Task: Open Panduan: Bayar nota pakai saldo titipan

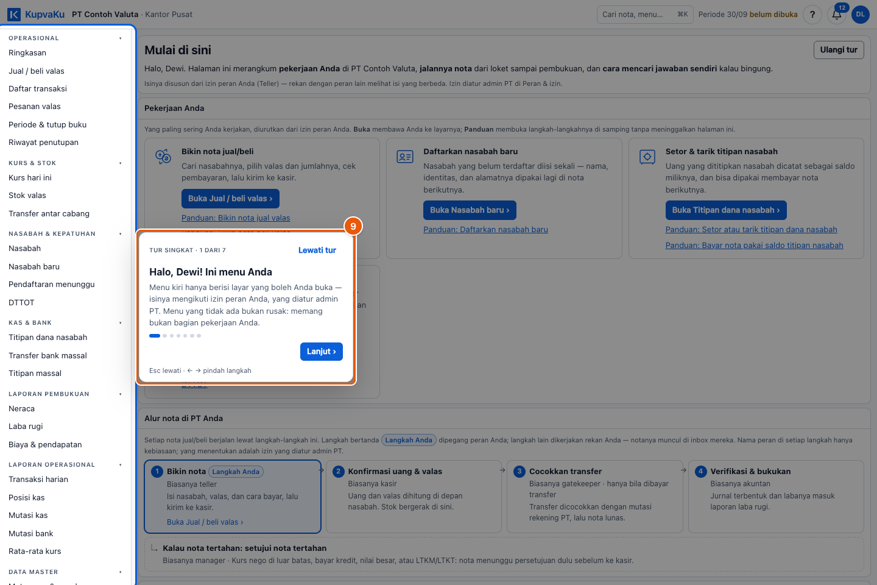Action: 754,246
